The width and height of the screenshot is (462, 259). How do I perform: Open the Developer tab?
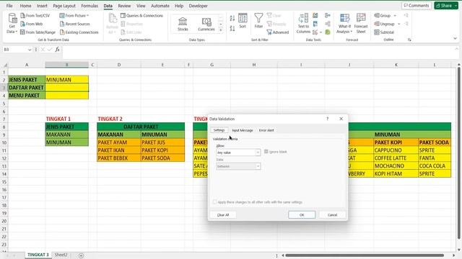198,6
